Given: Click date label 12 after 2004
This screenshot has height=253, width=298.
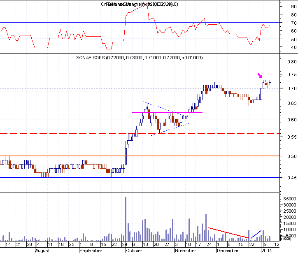Looking at the screenshot, I should click(277, 244).
